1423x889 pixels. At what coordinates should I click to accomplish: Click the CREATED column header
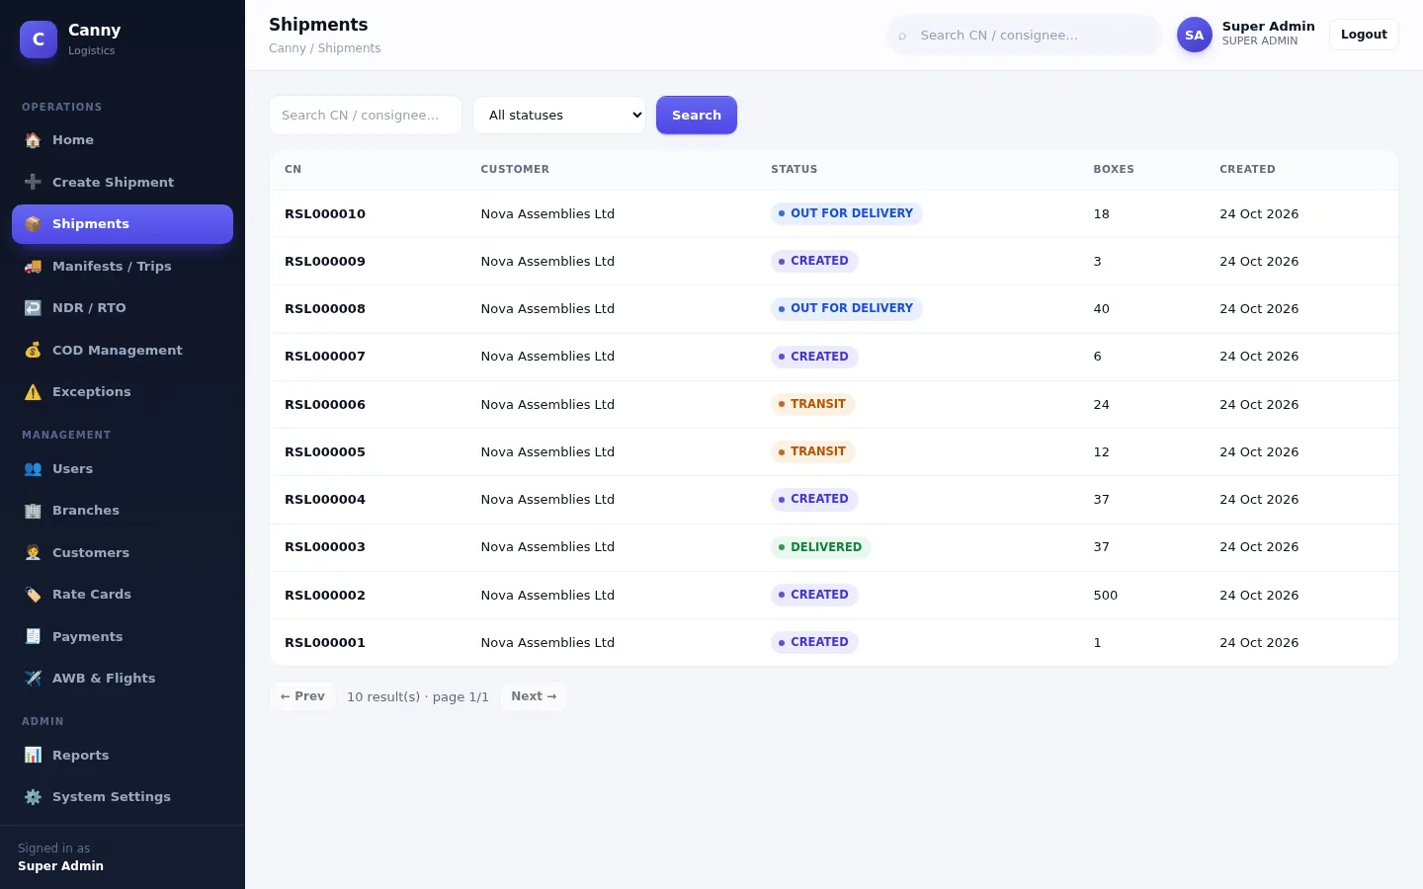pyautogui.click(x=1247, y=169)
